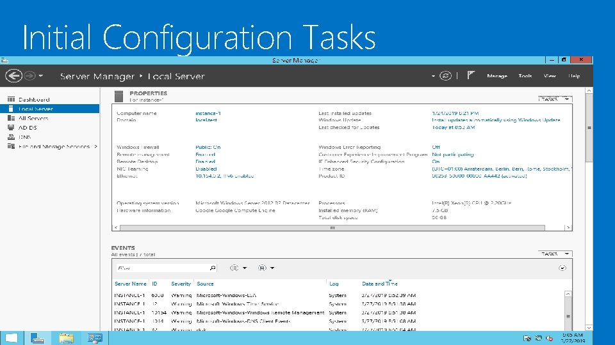The image size is (615, 345).
Task: Click the Properties horizontal scrollbar thumb
Action: point(332,227)
